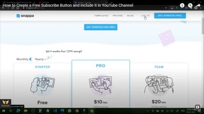Image resolution: width=204 pixels, height=114 pixels.
Task: Click the STARTER plan heading
Action: pos(42,67)
